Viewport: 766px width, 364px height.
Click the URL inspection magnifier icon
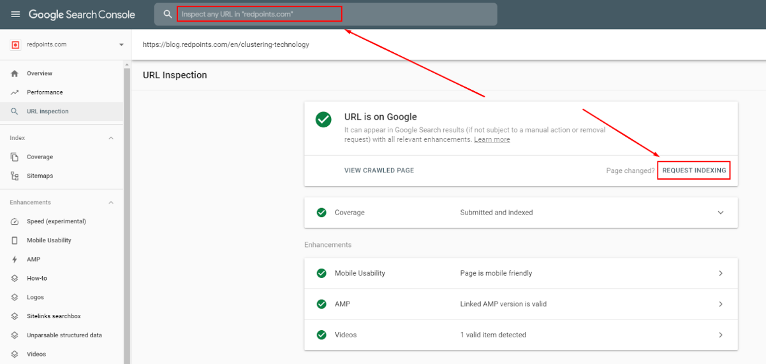pyautogui.click(x=15, y=111)
